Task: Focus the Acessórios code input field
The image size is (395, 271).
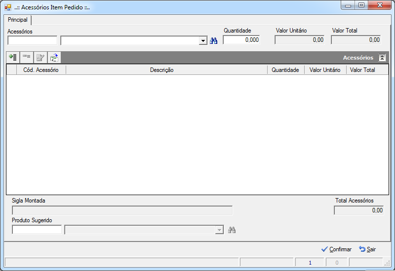Action: click(33, 40)
